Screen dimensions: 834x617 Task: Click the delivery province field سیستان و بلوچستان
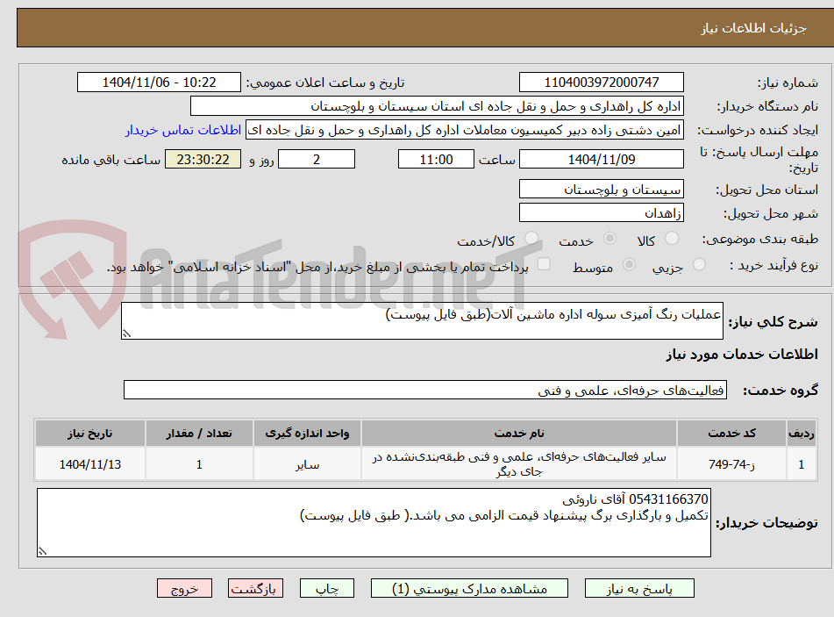[x=601, y=189]
